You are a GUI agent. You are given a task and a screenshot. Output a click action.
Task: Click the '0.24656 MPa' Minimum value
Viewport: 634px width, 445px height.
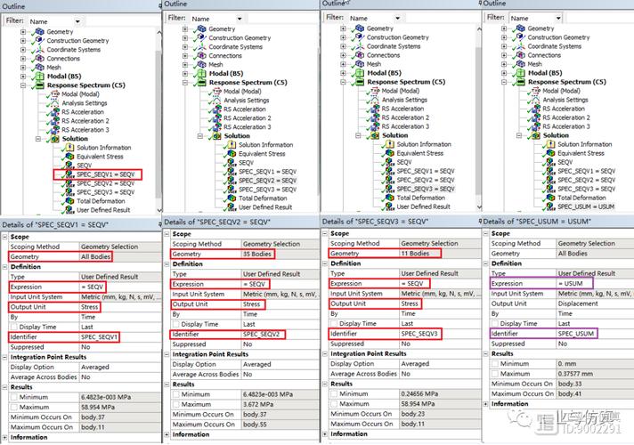tap(419, 393)
